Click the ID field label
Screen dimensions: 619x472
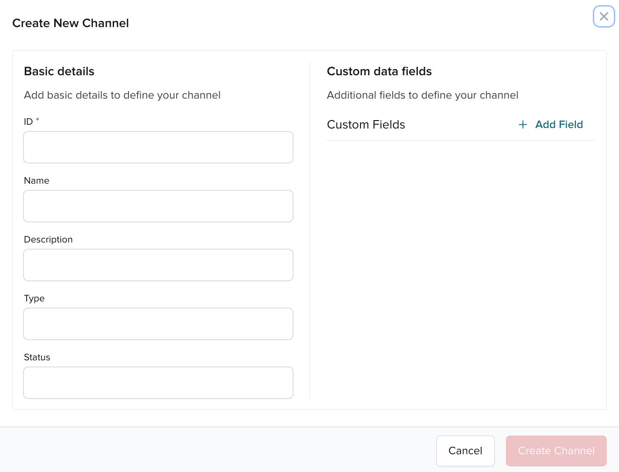(x=28, y=122)
